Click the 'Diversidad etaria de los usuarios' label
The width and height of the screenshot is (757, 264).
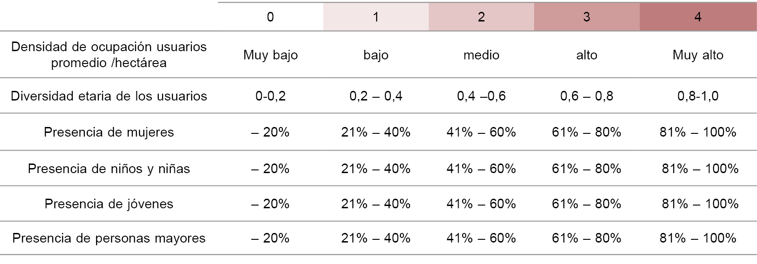pos(109,96)
